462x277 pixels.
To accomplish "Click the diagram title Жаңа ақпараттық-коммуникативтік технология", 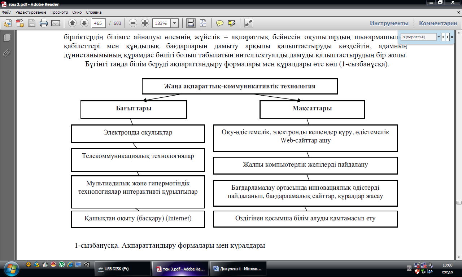I will coord(240,87).
